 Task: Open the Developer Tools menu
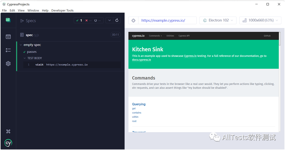(62, 10)
